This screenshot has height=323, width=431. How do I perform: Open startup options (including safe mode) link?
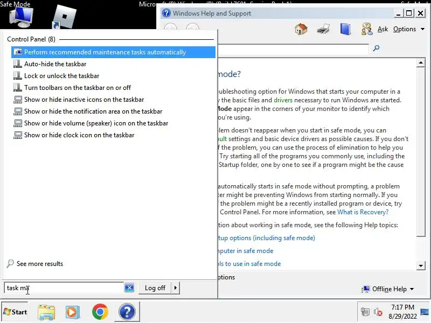point(267,238)
